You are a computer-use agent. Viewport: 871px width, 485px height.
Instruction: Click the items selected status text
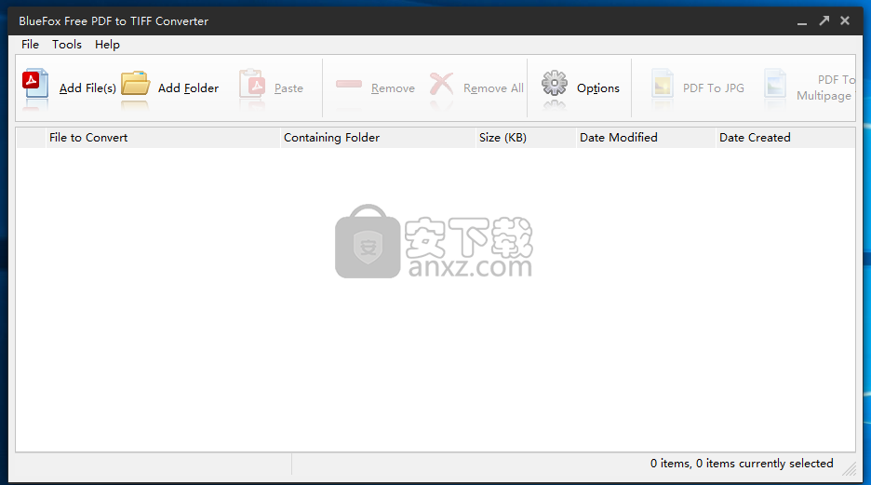742,464
